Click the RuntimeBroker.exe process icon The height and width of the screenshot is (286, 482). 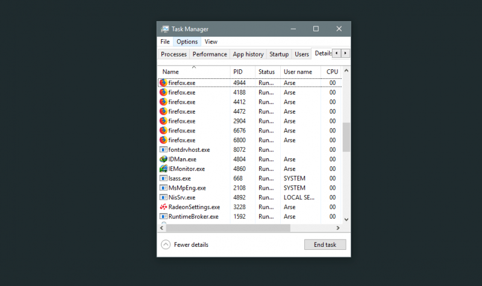pos(163,216)
